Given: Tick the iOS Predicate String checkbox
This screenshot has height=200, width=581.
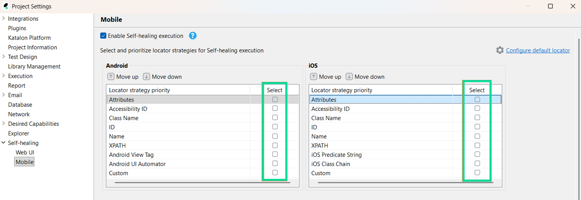Looking at the screenshot, I should [x=477, y=154].
